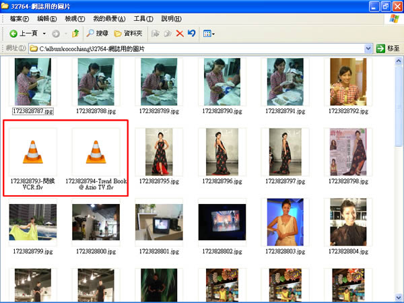404x303 pixels.
Task: Open the 檔案(F) menu
Action: click(19, 19)
